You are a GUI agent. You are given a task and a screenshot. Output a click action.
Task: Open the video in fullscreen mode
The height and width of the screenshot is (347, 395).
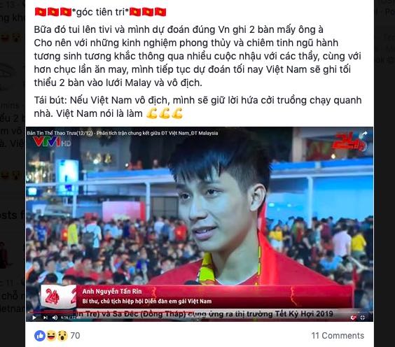pos(363,318)
